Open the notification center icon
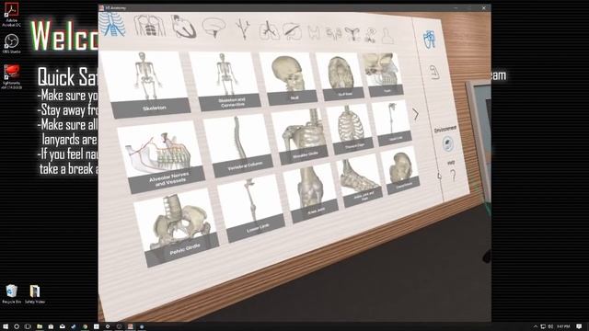The image size is (589, 331). point(579,326)
